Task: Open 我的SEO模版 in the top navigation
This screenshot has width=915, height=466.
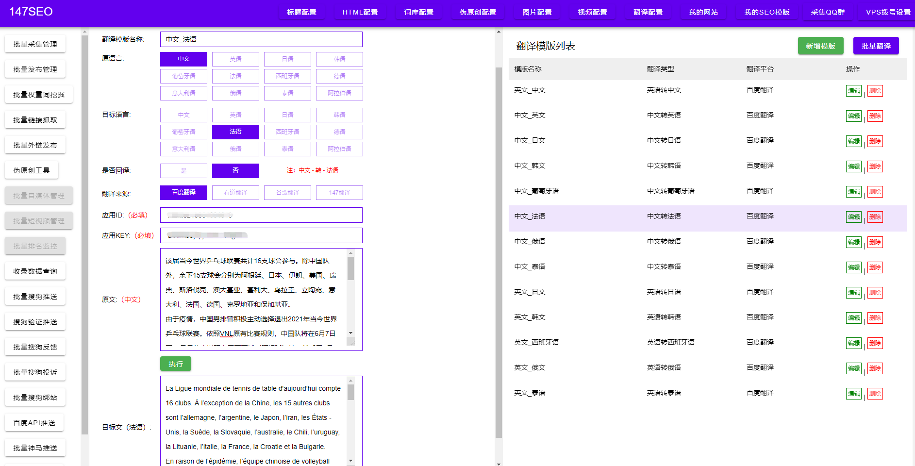Action: click(x=767, y=12)
